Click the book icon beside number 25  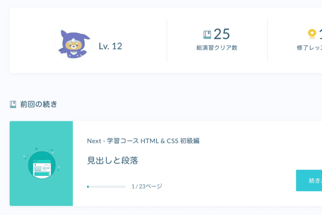tap(207, 34)
